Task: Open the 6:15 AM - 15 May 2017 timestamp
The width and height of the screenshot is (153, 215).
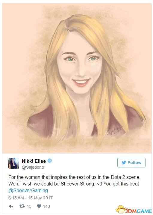Action: pos(31,198)
